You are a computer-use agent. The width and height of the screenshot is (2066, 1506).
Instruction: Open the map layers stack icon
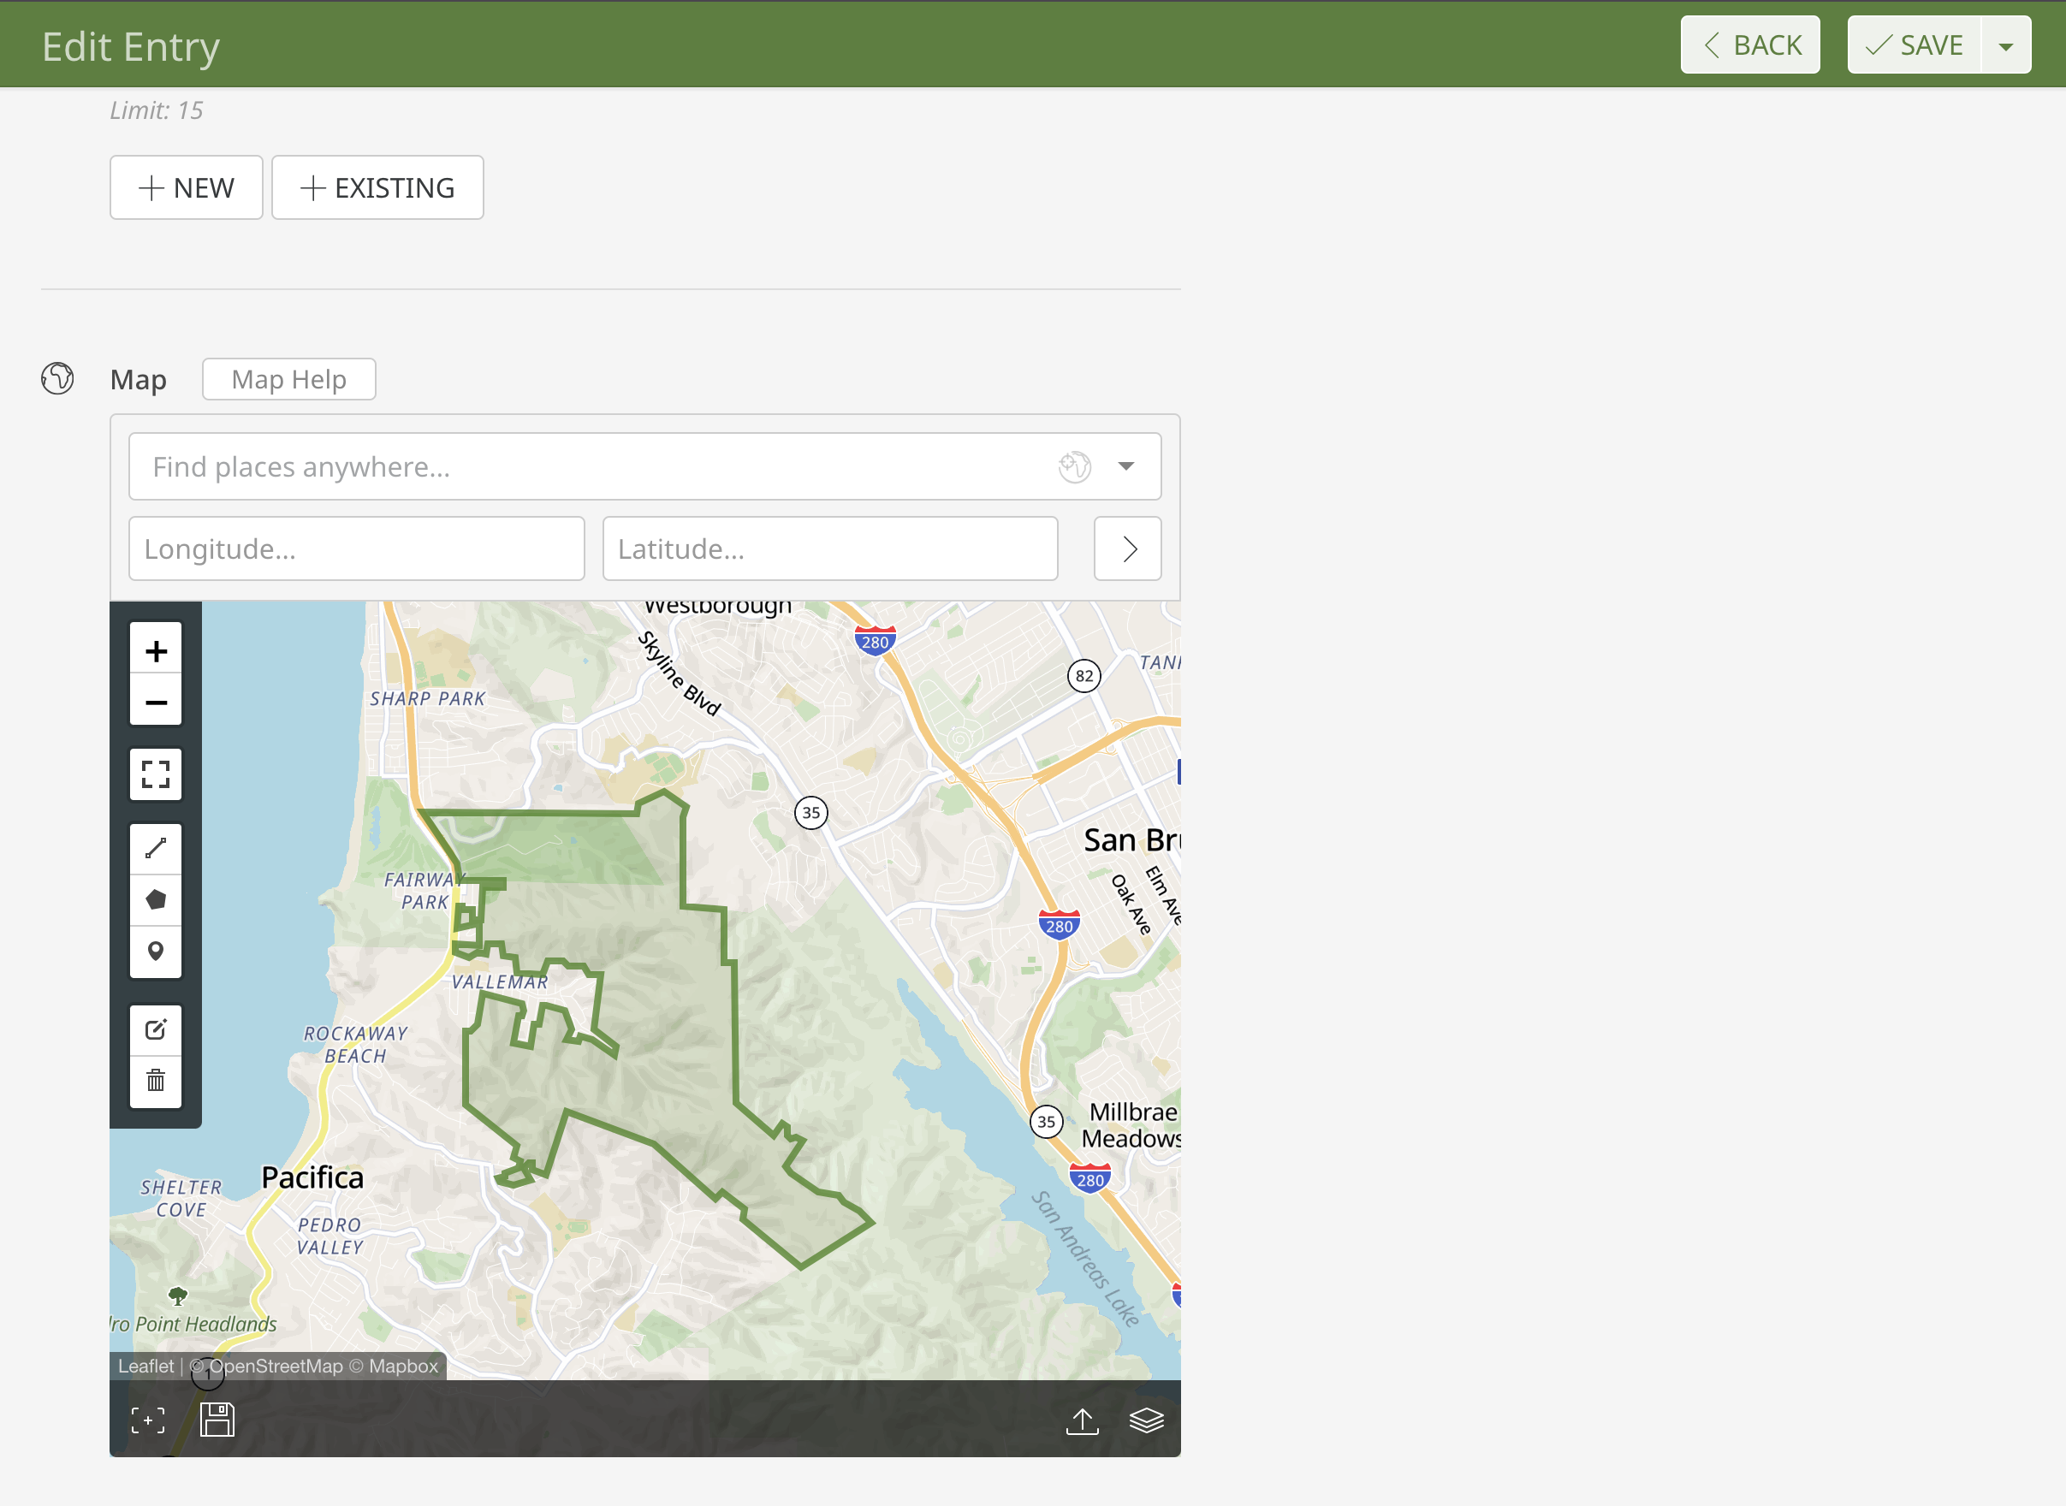1146,1420
